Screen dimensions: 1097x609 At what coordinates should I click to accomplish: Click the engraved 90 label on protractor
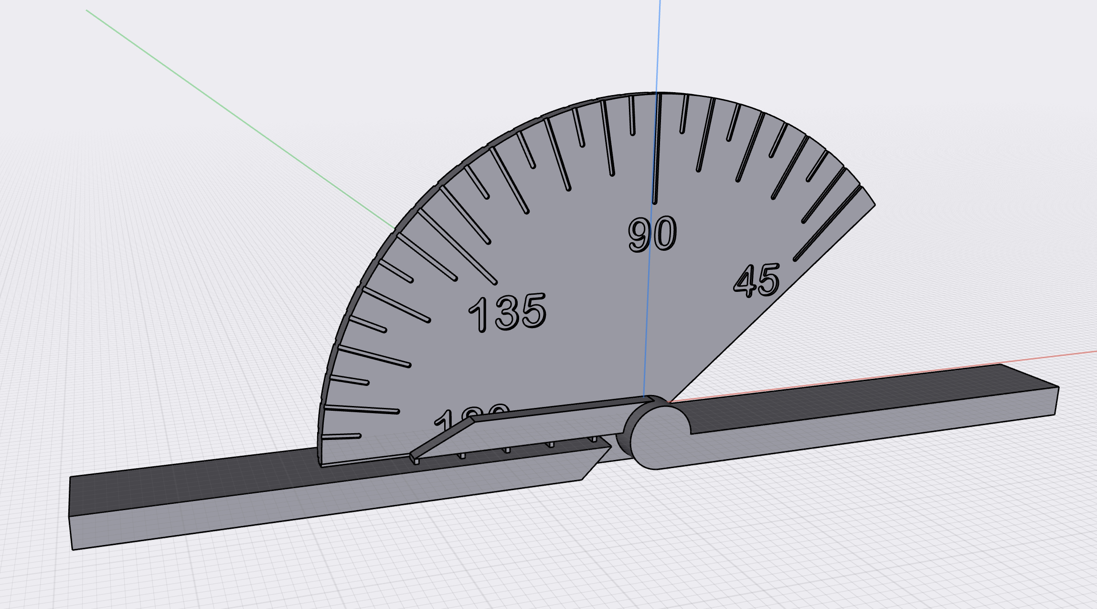[652, 234]
